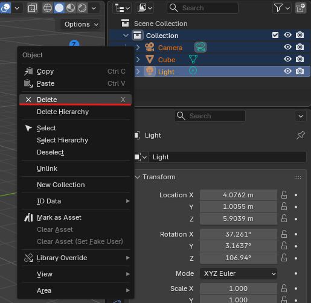Click the Cube mesh data icon
This screenshot has width=311, height=303.
coord(193,59)
